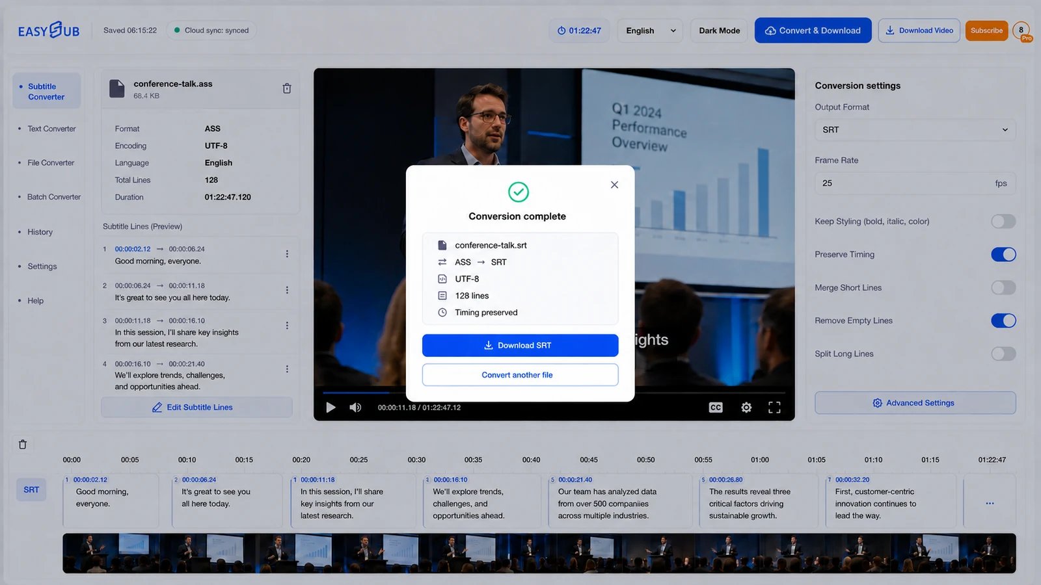Viewport: 1041px width, 585px height.
Task: Click the video thumbnail filmstrip
Action: (539, 553)
